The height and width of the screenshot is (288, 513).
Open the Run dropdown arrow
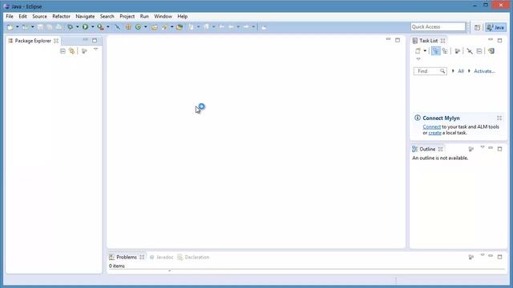(93, 27)
